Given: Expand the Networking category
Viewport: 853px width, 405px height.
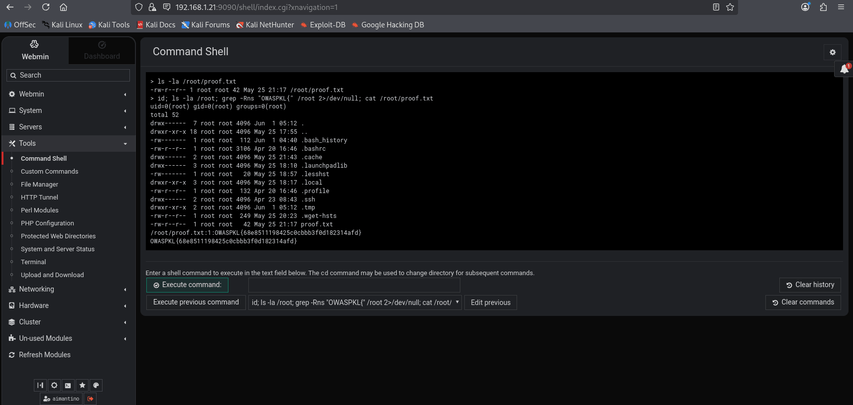Looking at the screenshot, I should coord(68,289).
